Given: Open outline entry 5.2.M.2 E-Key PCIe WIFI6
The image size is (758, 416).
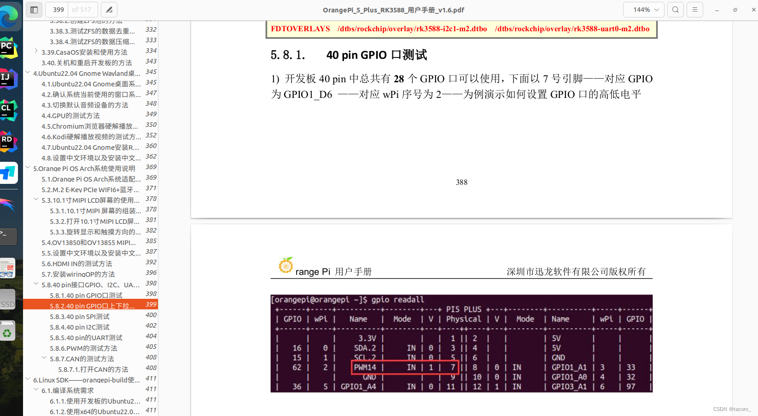Looking at the screenshot, I should pos(90,190).
